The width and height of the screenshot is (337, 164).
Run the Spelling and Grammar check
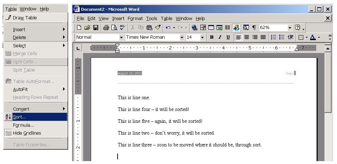(x=122, y=28)
